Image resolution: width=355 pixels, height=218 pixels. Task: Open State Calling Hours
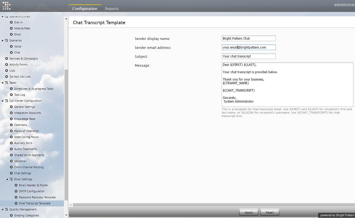(26, 137)
